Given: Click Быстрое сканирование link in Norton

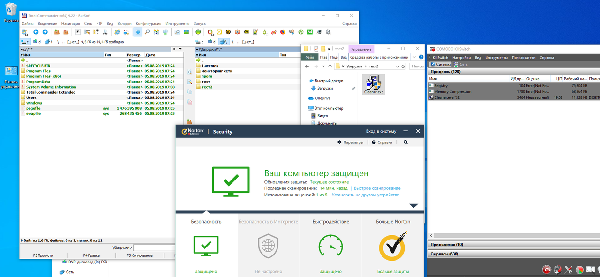Looking at the screenshot, I should tap(377, 188).
